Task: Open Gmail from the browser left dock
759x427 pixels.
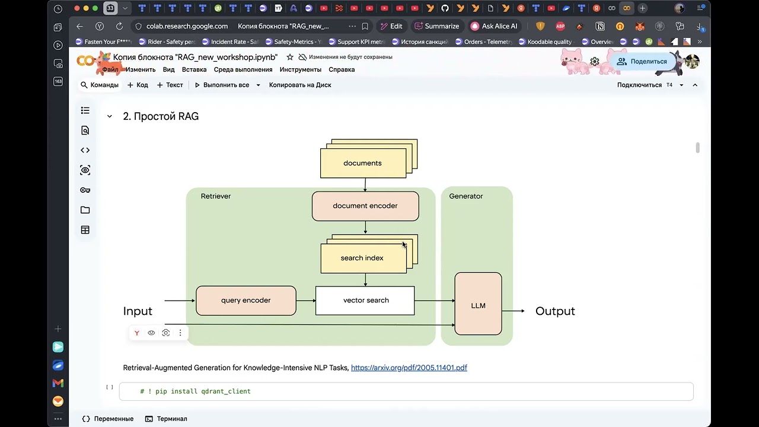Action: pos(58,383)
